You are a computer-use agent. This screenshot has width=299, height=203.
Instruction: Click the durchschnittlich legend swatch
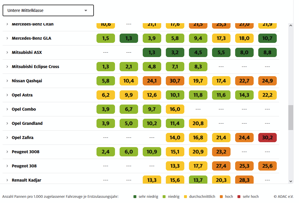click(x=185, y=197)
